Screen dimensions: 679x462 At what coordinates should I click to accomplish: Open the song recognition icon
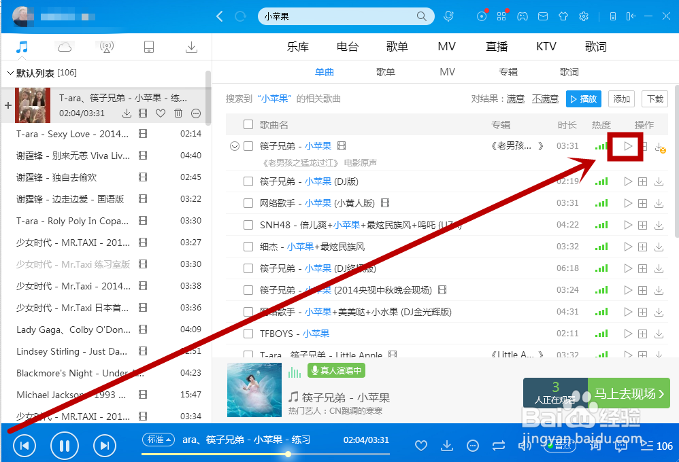point(448,16)
